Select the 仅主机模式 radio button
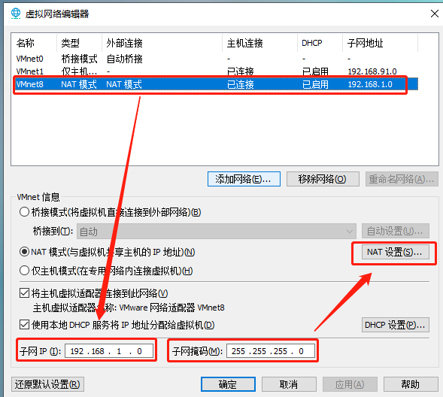 click(x=24, y=271)
